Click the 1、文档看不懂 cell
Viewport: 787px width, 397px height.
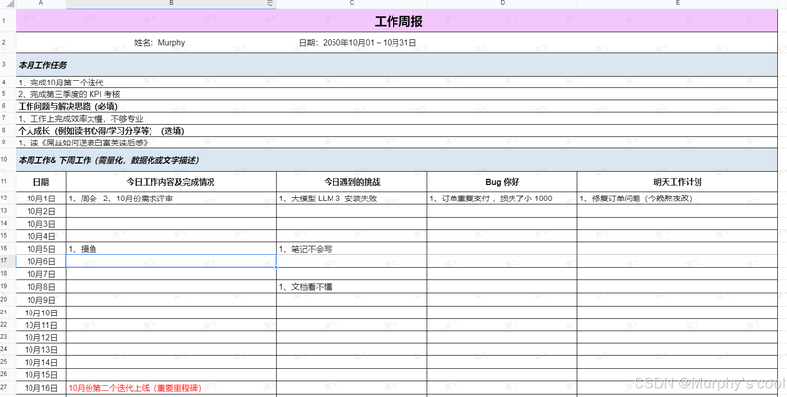click(x=352, y=287)
